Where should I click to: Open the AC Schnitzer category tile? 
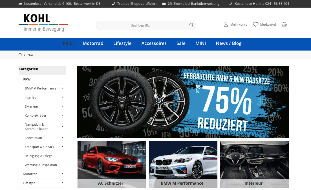pyautogui.click(x=112, y=164)
